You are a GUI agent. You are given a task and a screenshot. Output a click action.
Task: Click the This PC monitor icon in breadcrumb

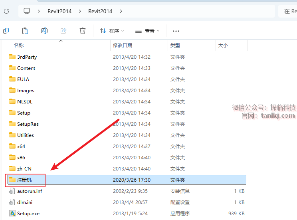coord(27,11)
